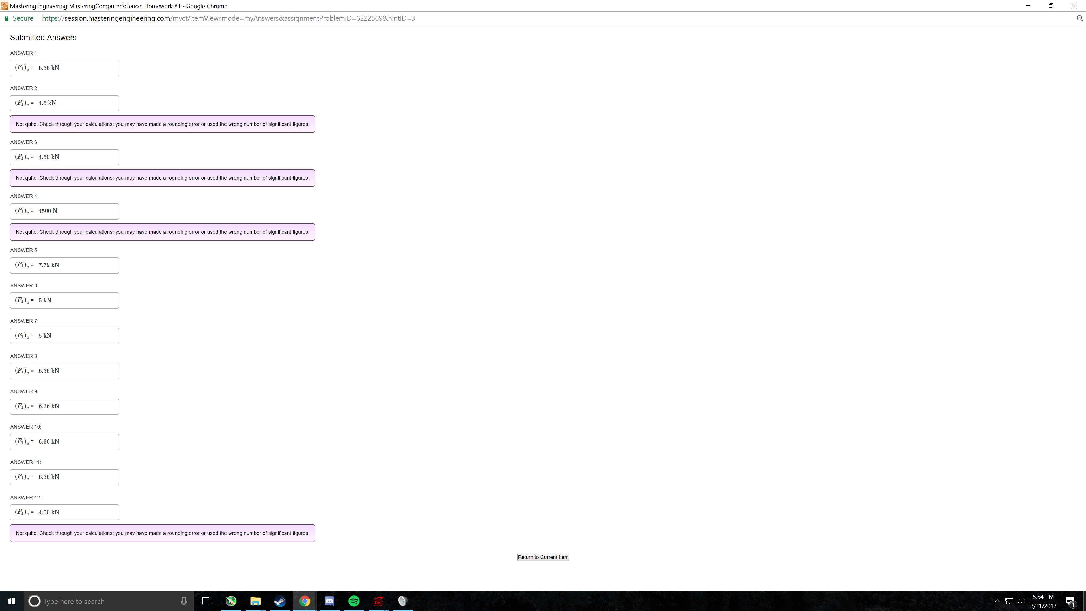This screenshot has height=611, width=1086.
Task: Click the Answer 1 box showing 6.36 kN
Action: tap(64, 68)
